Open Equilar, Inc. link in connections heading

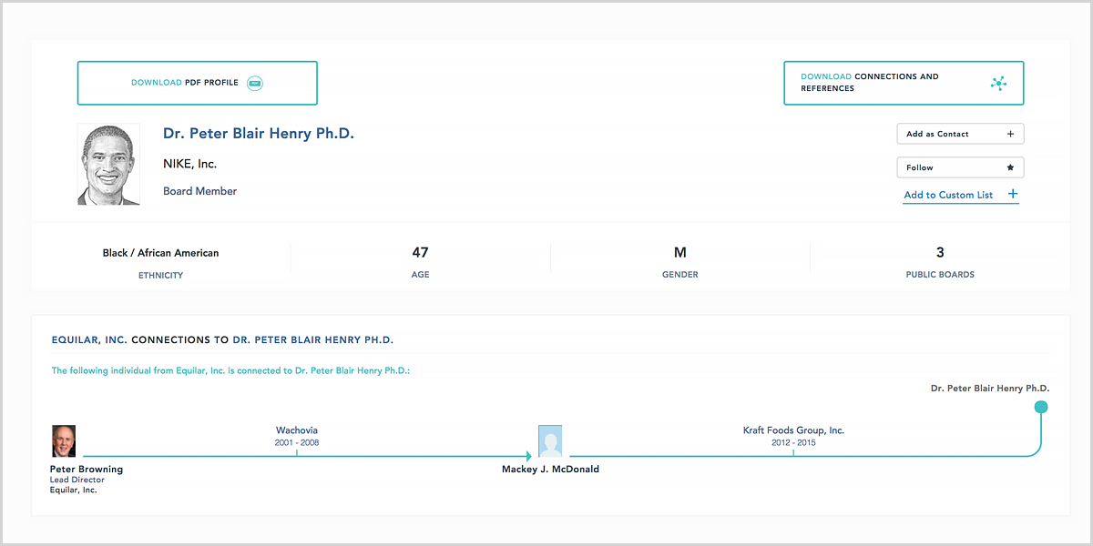pos(89,339)
